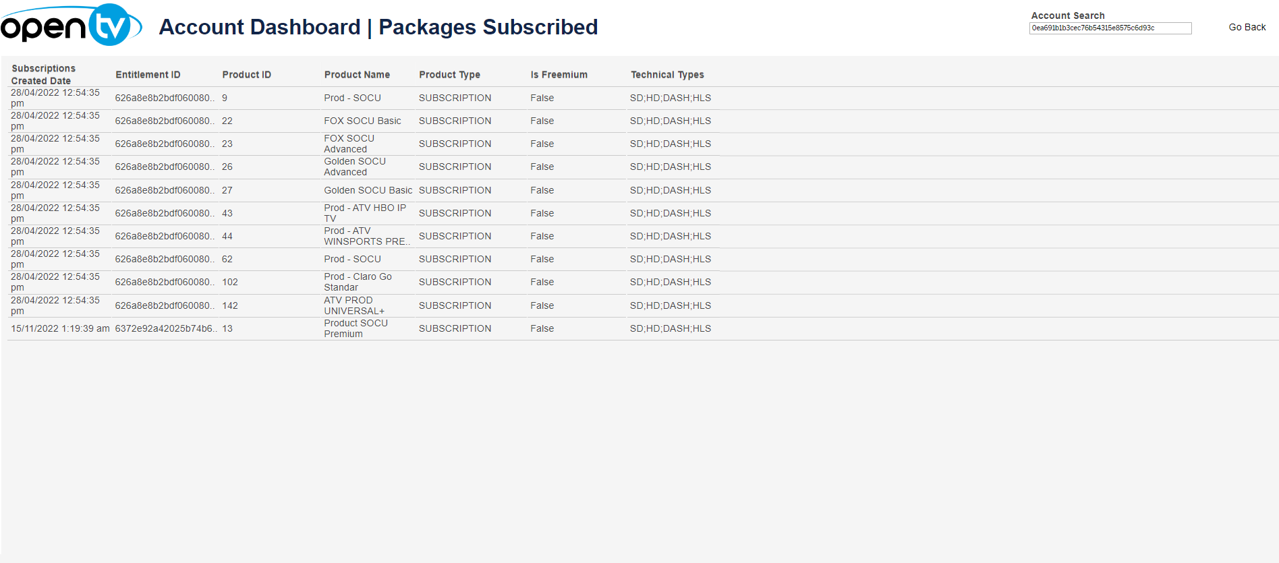Click the Product SOCU Premium row
Screen dimensions: 1279x563
point(356,329)
